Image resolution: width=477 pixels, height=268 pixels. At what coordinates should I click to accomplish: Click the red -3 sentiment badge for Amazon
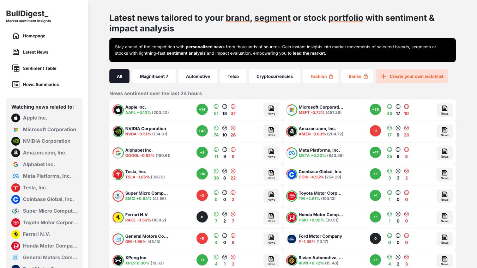tap(375, 131)
